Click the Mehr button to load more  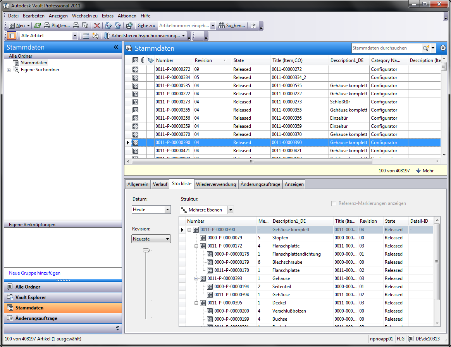(425, 171)
